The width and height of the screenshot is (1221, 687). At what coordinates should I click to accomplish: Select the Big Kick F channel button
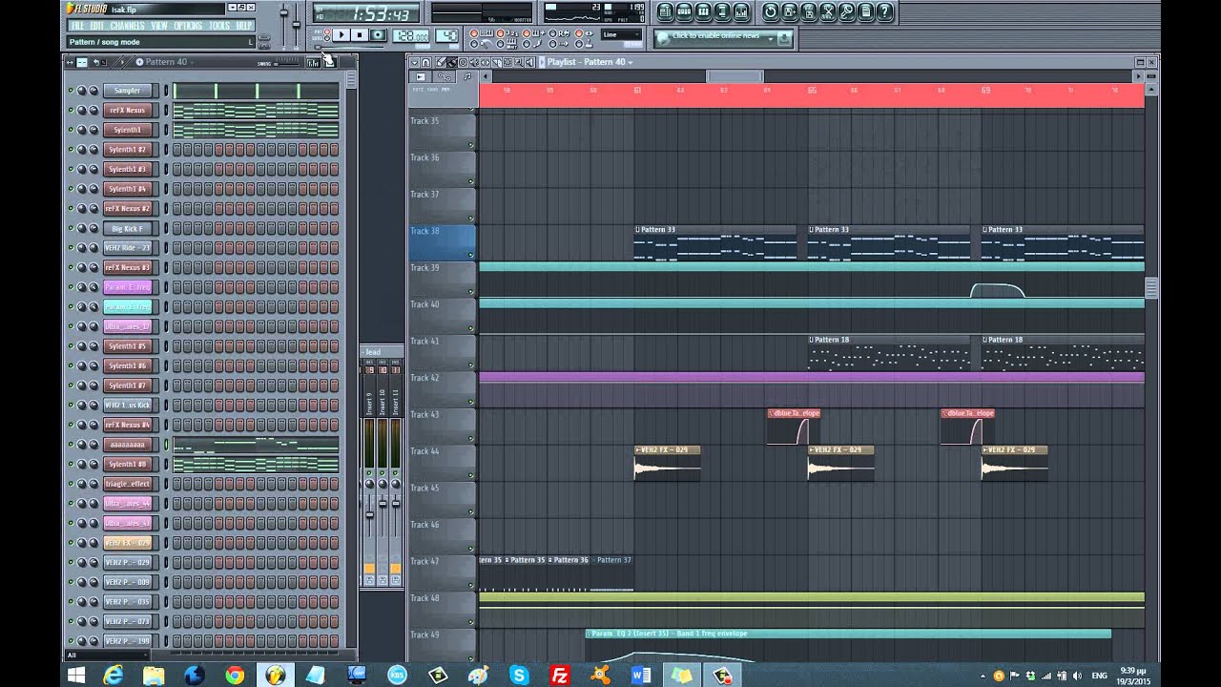tap(127, 228)
